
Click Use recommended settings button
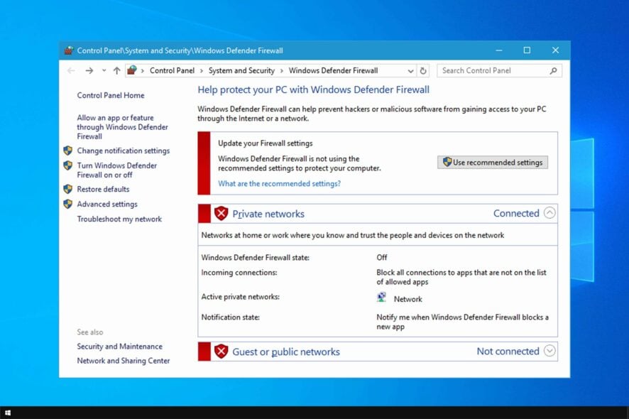click(x=492, y=162)
